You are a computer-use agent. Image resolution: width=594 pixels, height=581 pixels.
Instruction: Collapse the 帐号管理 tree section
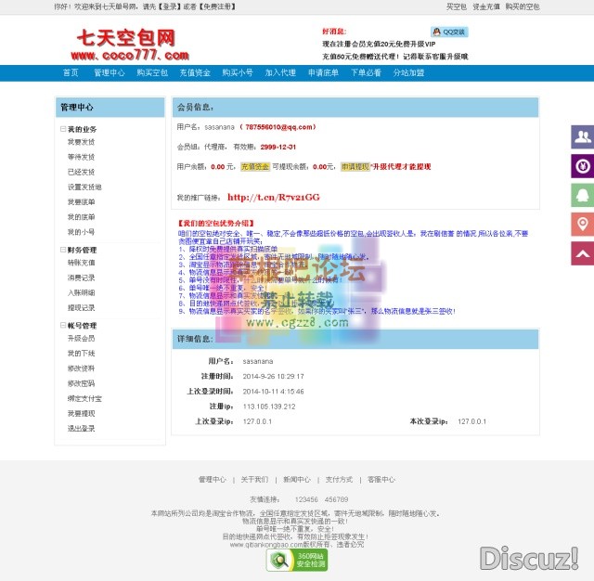pos(63,326)
